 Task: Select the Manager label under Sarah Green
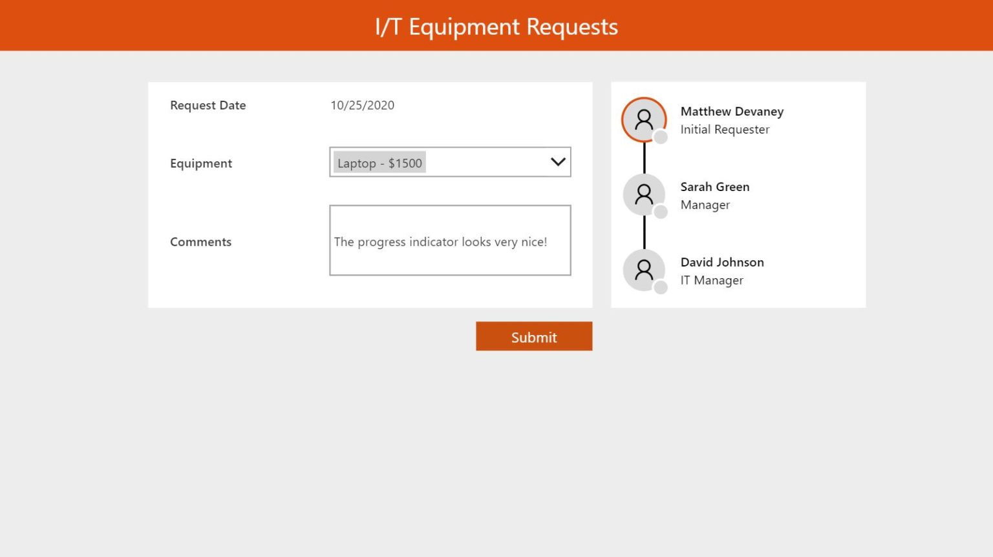(705, 205)
